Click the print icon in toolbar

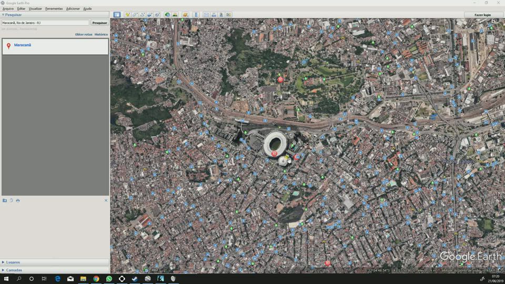pos(214,15)
